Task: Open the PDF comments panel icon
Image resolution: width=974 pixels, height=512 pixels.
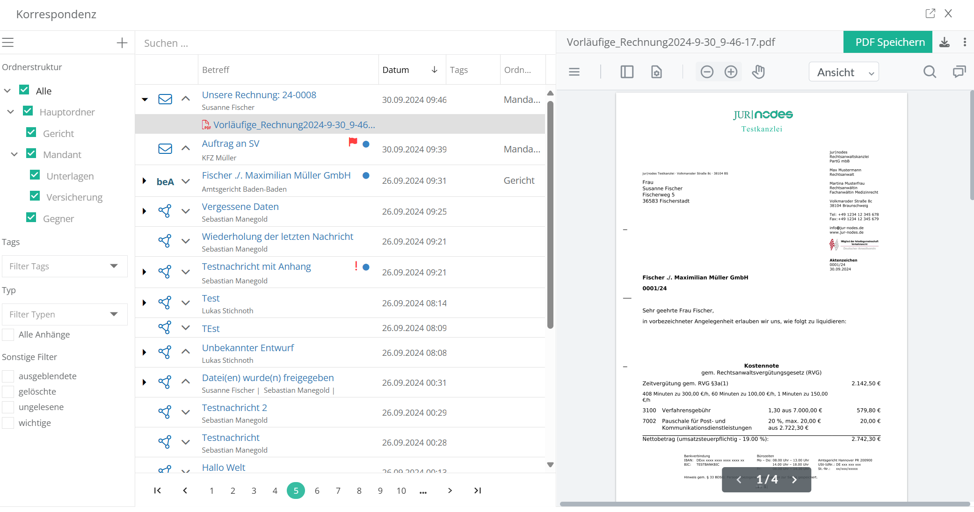Action: 959,72
